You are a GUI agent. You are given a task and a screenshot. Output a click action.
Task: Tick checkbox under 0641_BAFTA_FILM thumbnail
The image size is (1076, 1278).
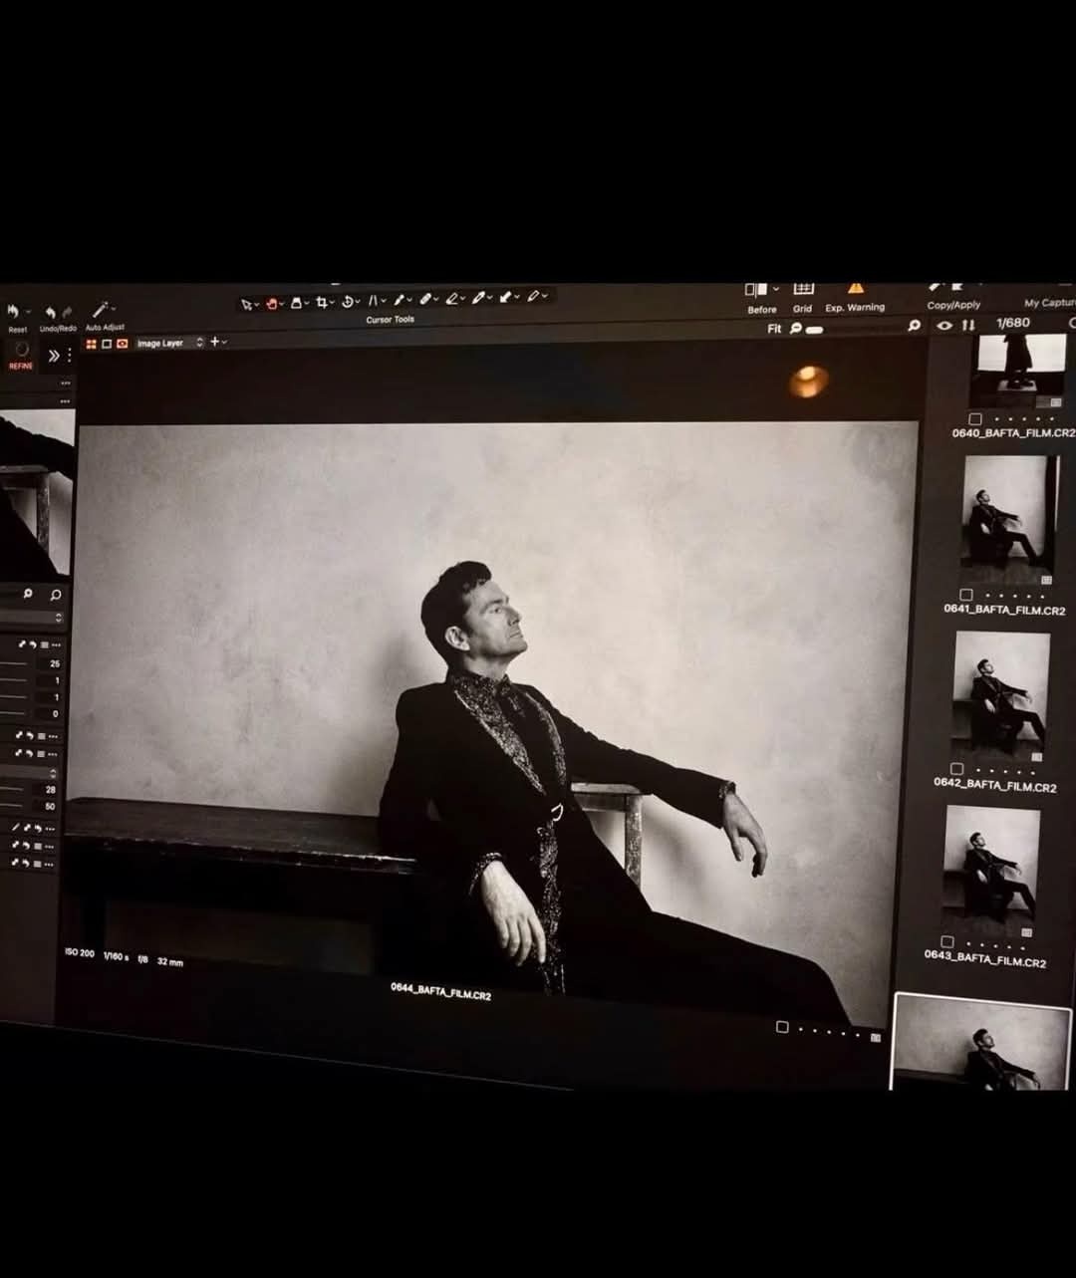coord(965,595)
